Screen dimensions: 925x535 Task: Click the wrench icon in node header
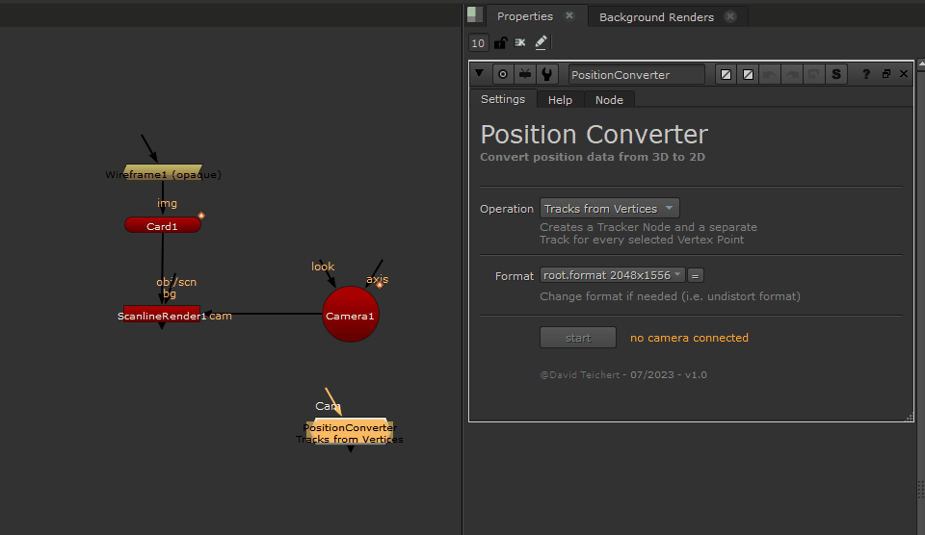[547, 74]
